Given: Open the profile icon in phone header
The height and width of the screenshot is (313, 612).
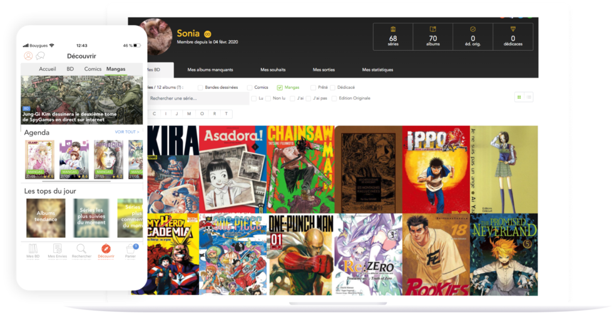Looking at the screenshot, I should 28,56.
